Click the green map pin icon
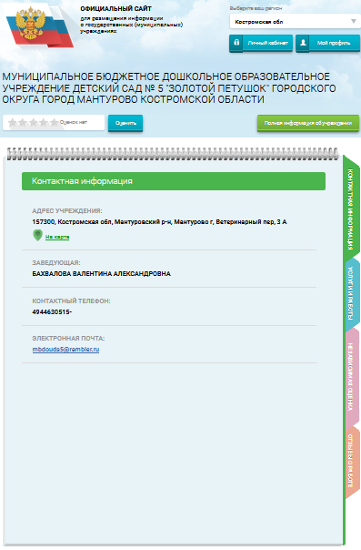Screen dimensions: 361x550 (37, 235)
